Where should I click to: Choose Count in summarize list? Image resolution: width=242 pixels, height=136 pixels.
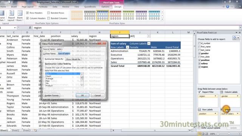[x=48, y=76]
